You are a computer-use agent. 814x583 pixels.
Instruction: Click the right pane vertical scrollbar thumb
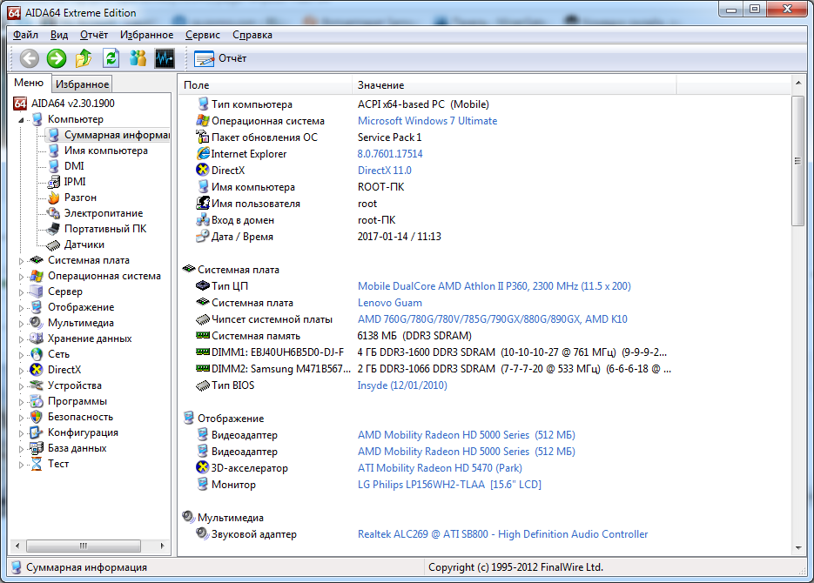click(x=798, y=161)
